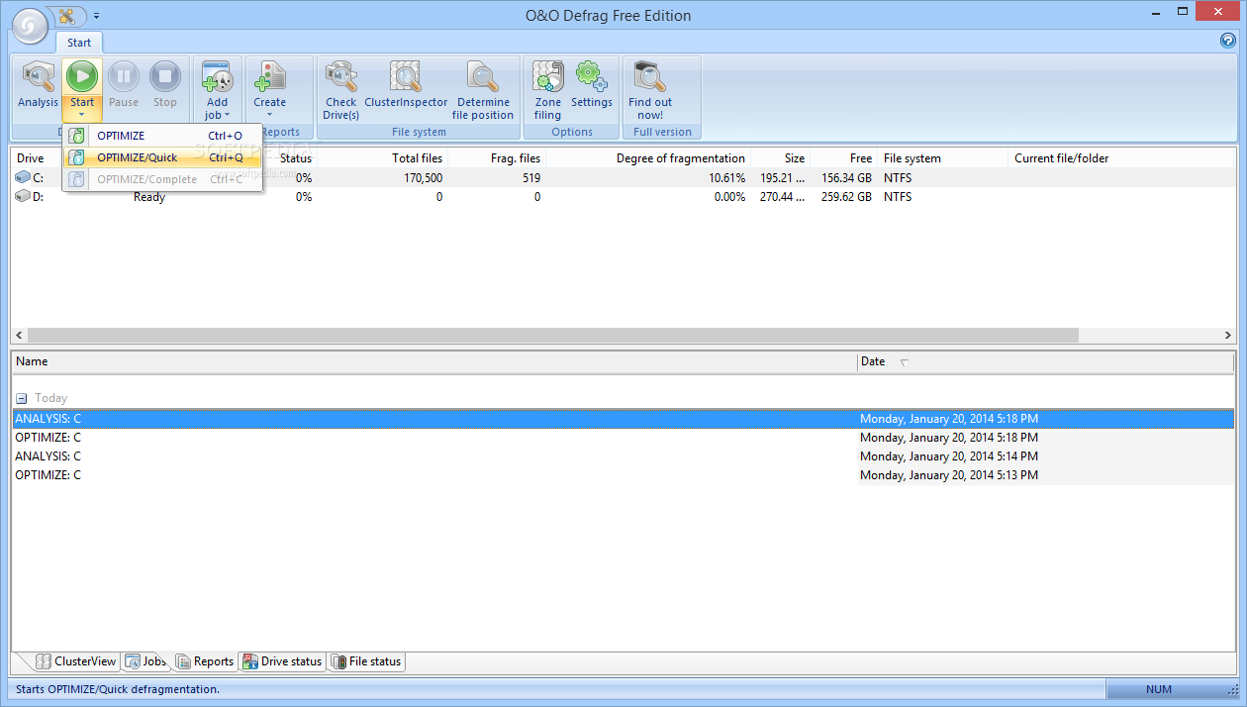Click the Date column header in reports

(x=1045, y=362)
